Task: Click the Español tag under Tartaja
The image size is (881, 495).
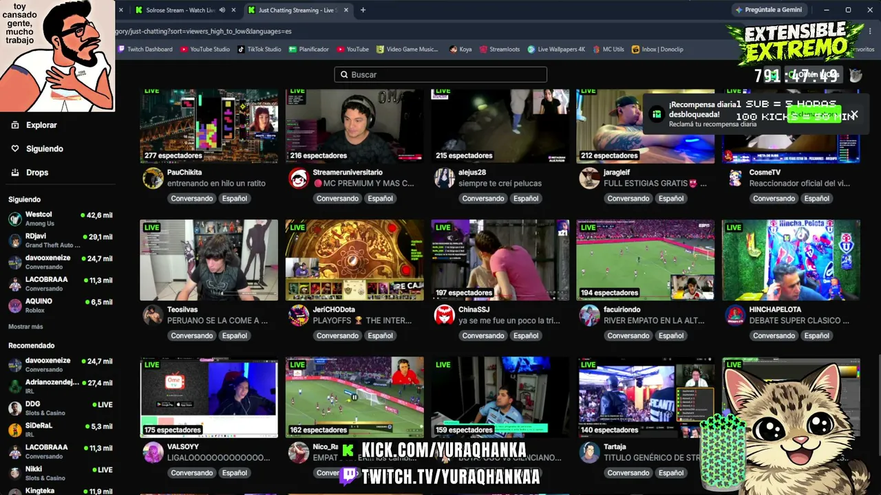Action: point(671,473)
